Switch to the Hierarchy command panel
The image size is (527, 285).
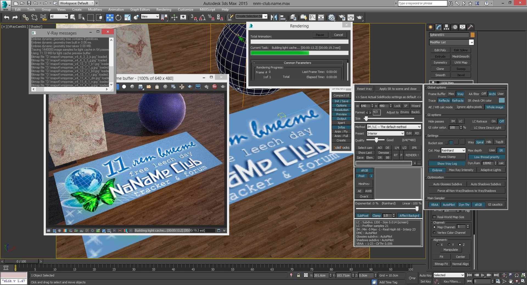(446, 27)
